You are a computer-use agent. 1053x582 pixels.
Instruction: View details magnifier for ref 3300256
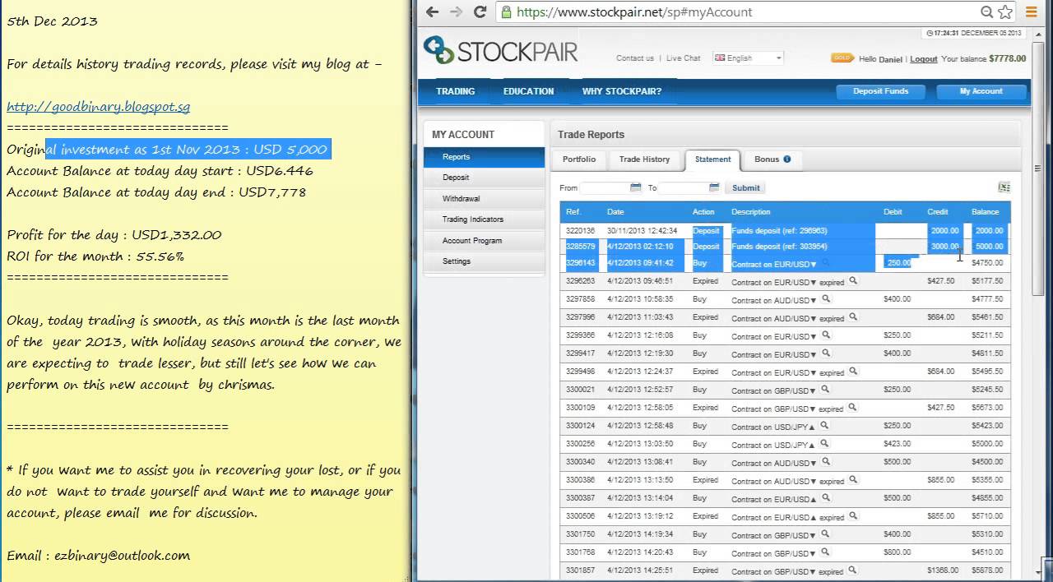pos(824,444)
